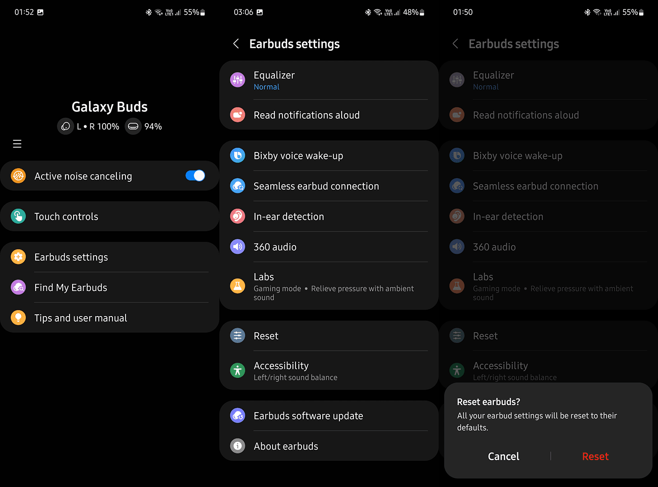
Task: Open the hamburger menu under Galaxy Buds
Action: [x=17, y=144]
